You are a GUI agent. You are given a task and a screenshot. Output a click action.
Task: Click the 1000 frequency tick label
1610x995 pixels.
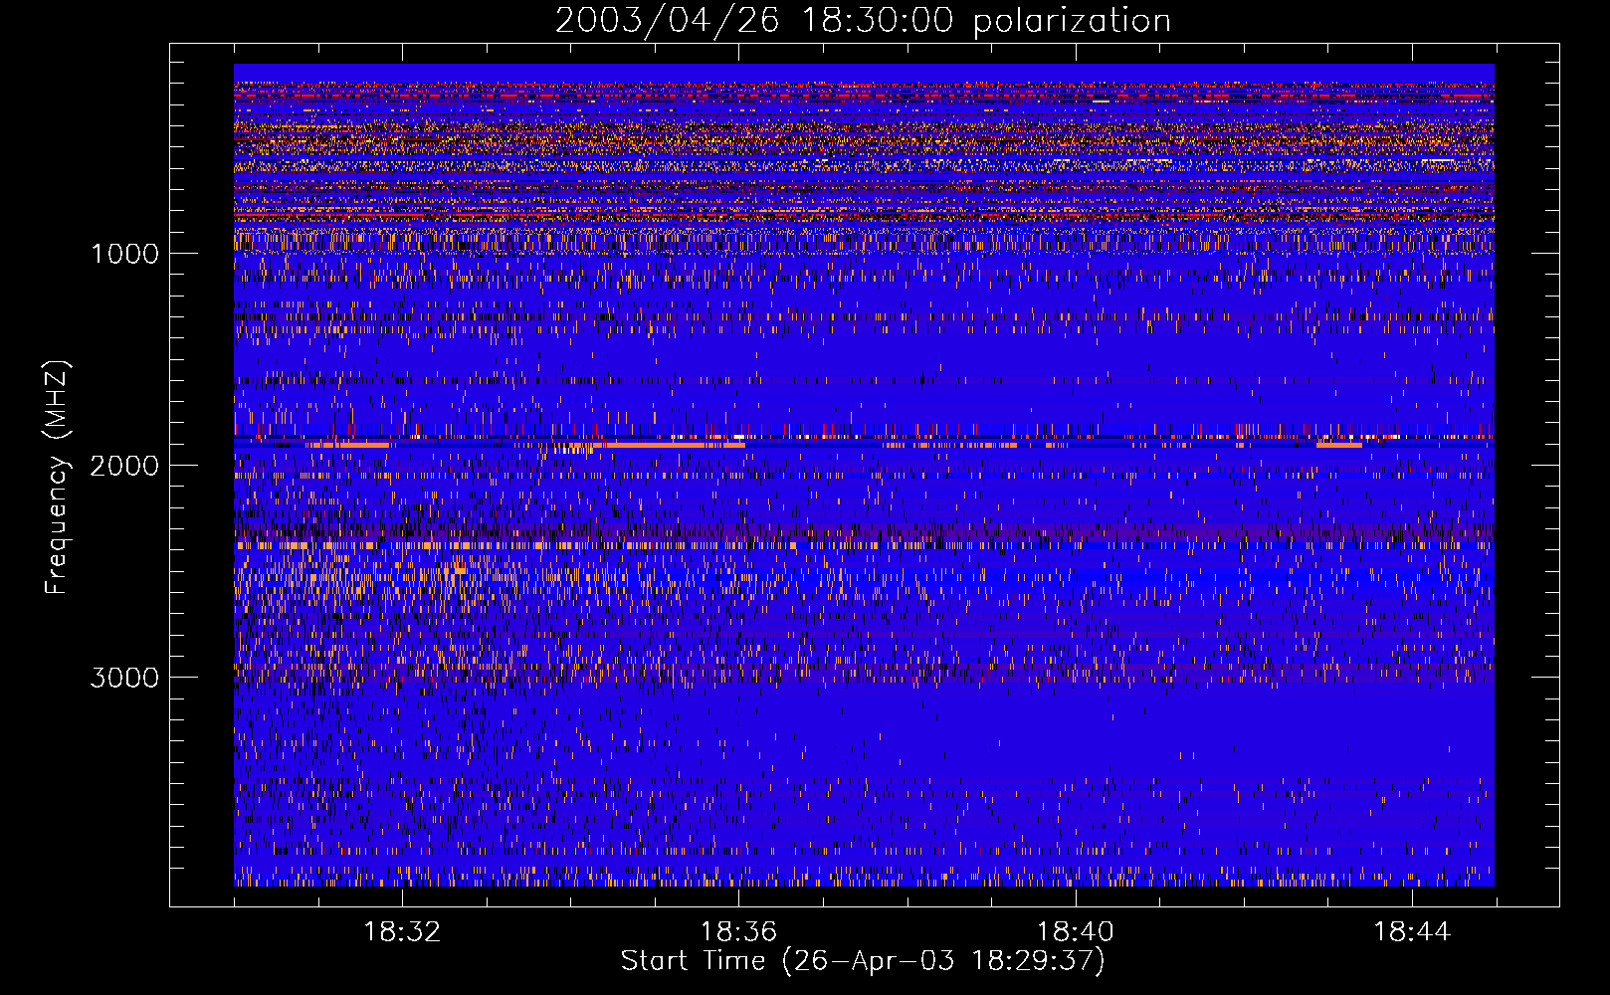(x=124, y=254)
